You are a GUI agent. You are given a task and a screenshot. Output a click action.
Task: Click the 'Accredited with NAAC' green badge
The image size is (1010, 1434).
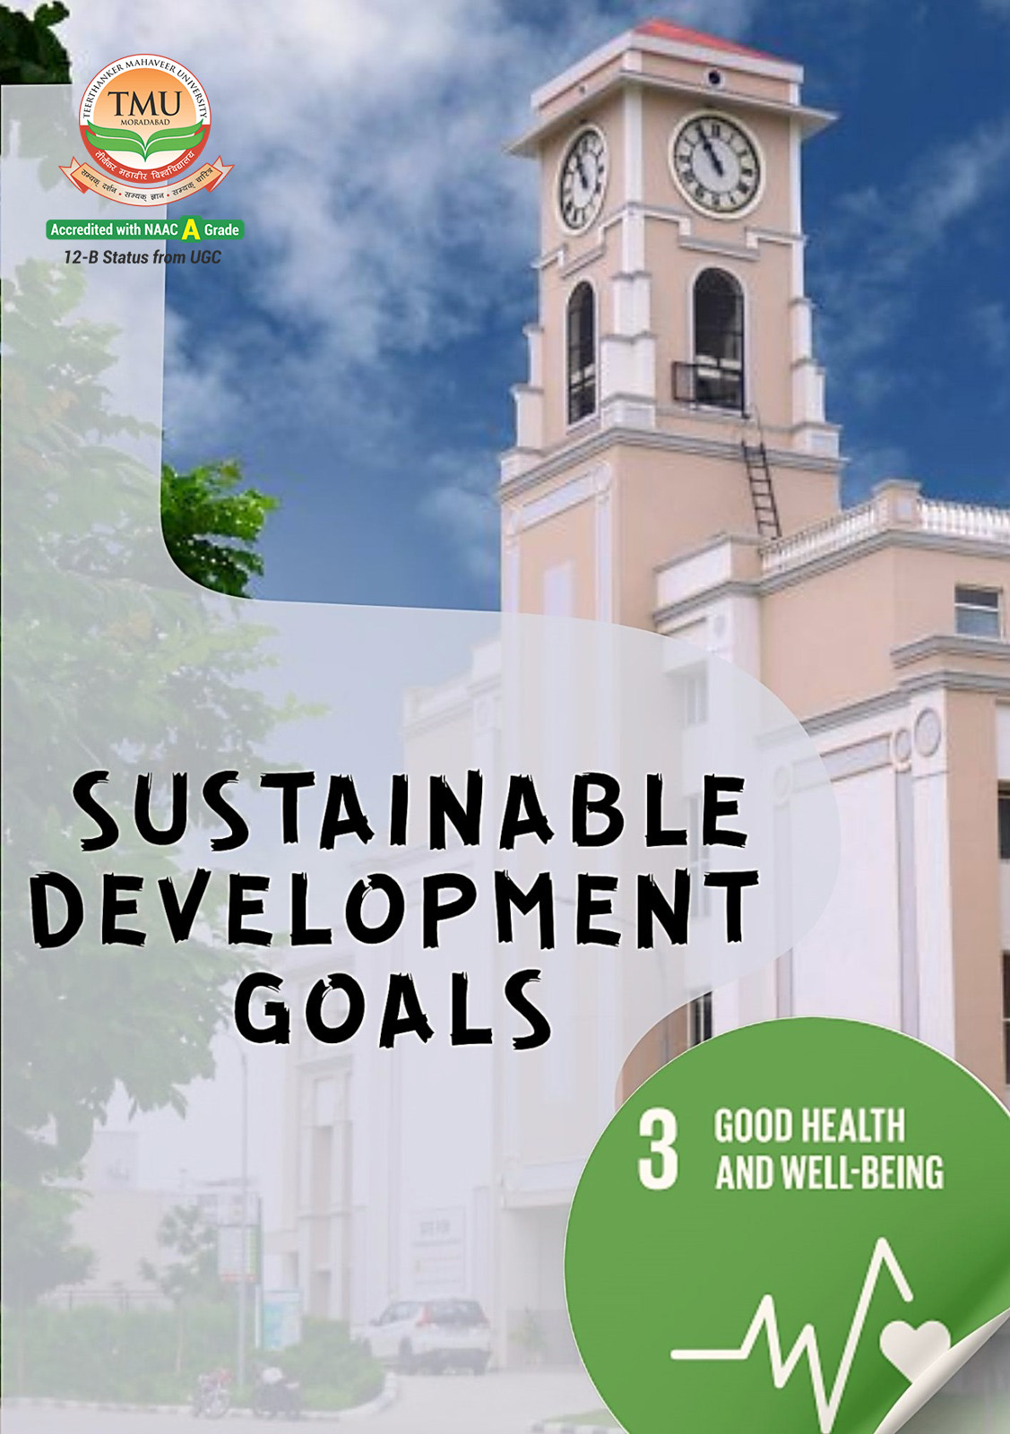click(x=145, y=230)
